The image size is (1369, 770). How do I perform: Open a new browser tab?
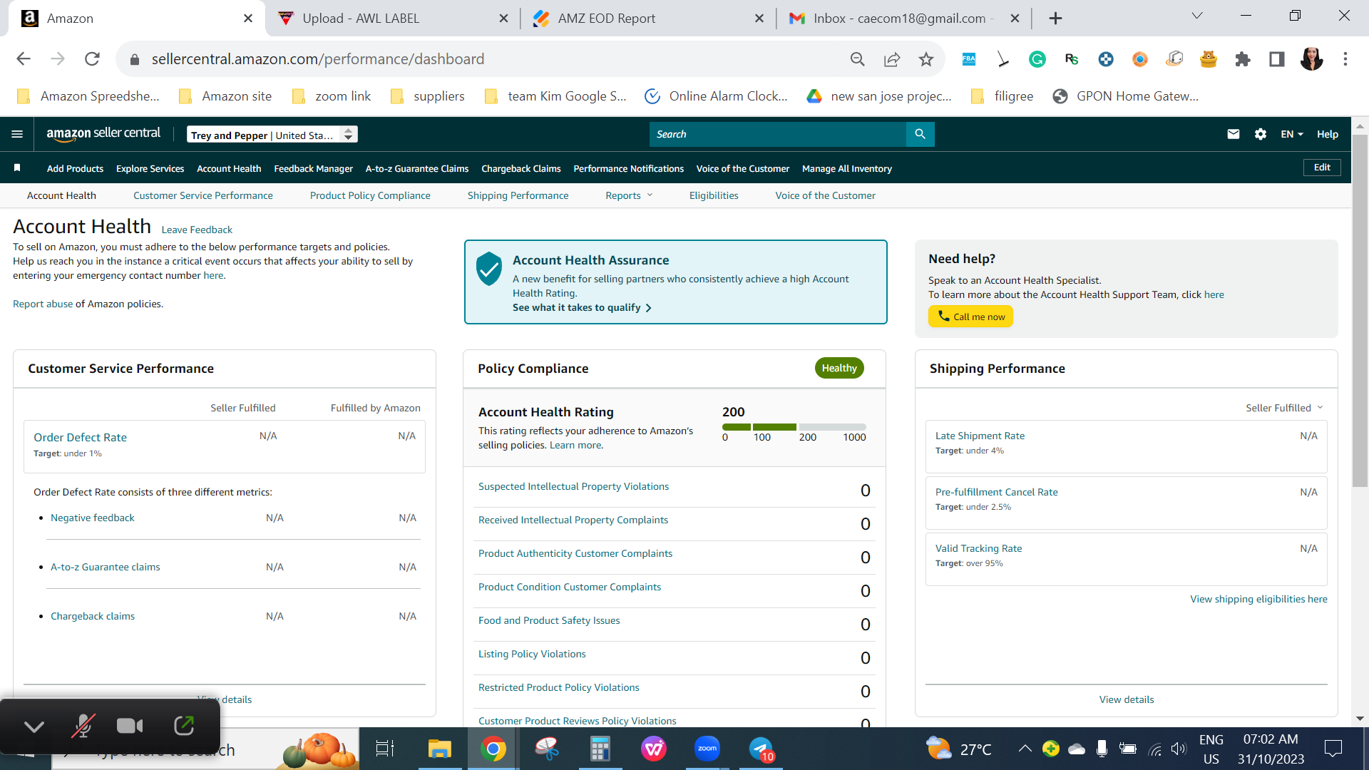(x=1056, y=19)
